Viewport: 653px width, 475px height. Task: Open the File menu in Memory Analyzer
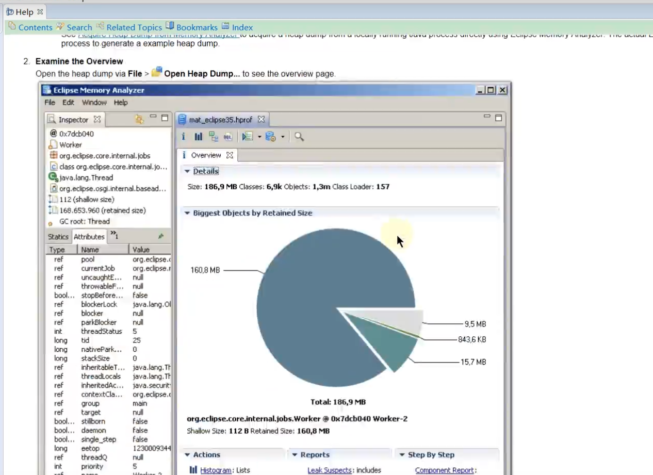click(50, 103)
